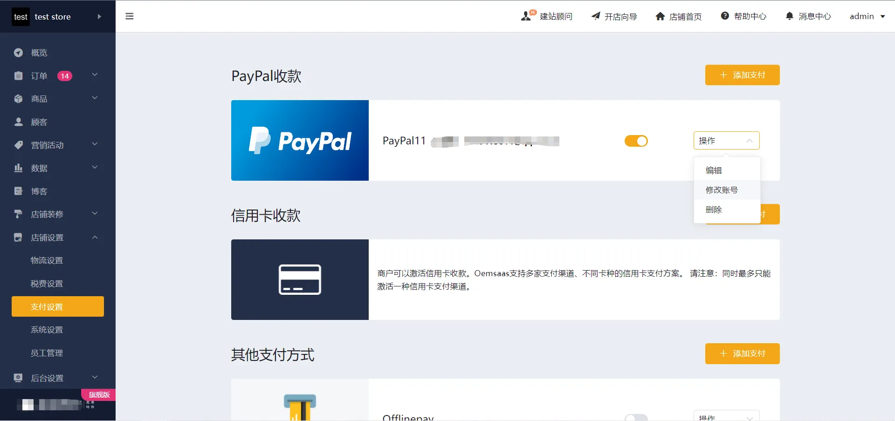Expand the 后台设置 menu chevron
This screenshot has height=421, width=895.
pyautogui.click(x=95, y=377)
